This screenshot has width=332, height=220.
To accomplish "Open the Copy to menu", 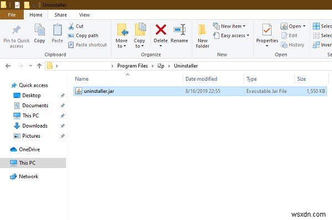I will 139,36.
